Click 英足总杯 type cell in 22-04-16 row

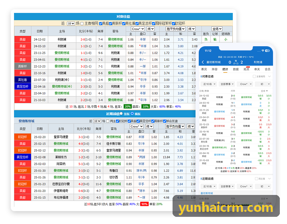pos(23,86)
